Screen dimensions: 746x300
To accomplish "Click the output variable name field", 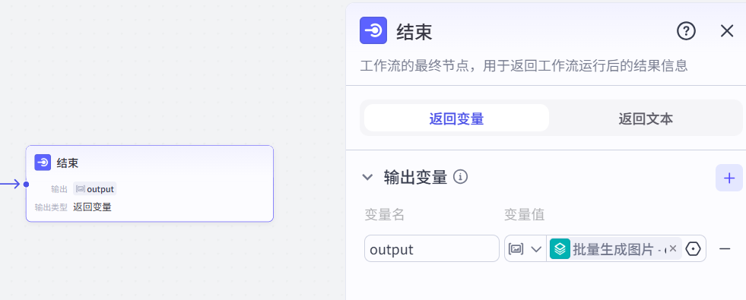I will [x=431, y=248].
